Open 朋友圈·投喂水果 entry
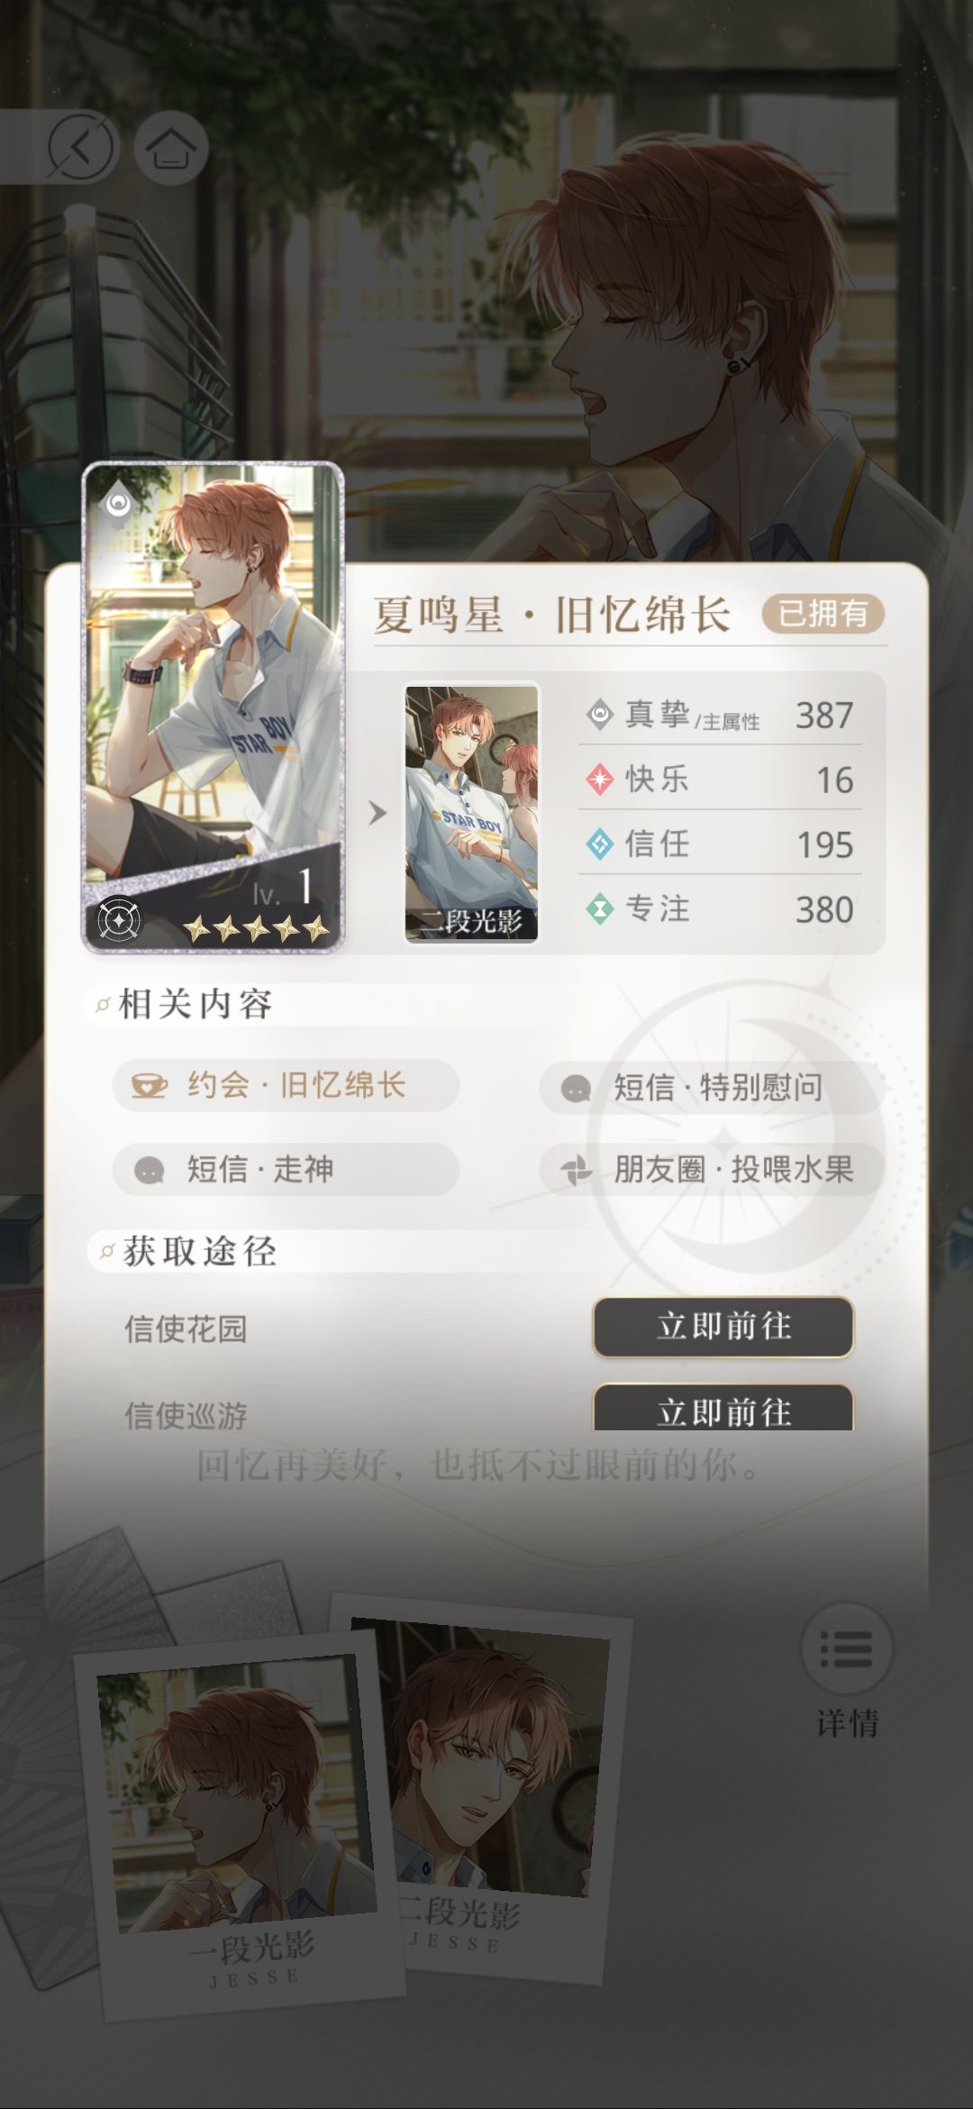 click(x=712, y=1170)
